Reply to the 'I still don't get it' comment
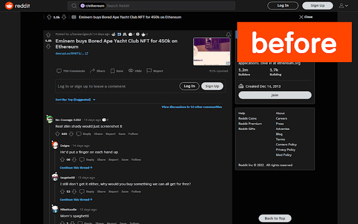 click(x=87, y=192)
